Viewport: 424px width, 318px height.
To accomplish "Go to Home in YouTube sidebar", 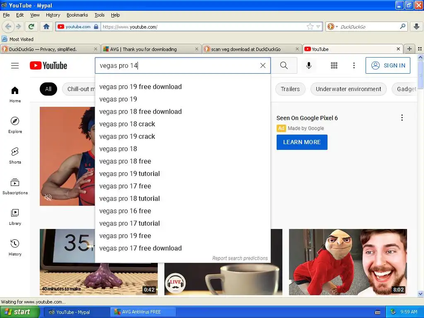I will (15, 95).
